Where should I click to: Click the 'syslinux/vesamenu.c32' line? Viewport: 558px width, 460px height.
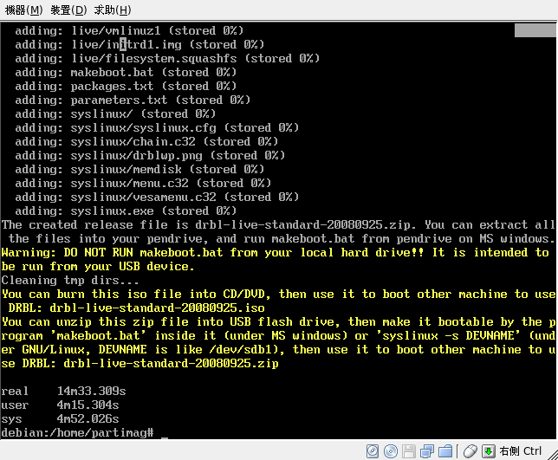click(x=157, y=198)
